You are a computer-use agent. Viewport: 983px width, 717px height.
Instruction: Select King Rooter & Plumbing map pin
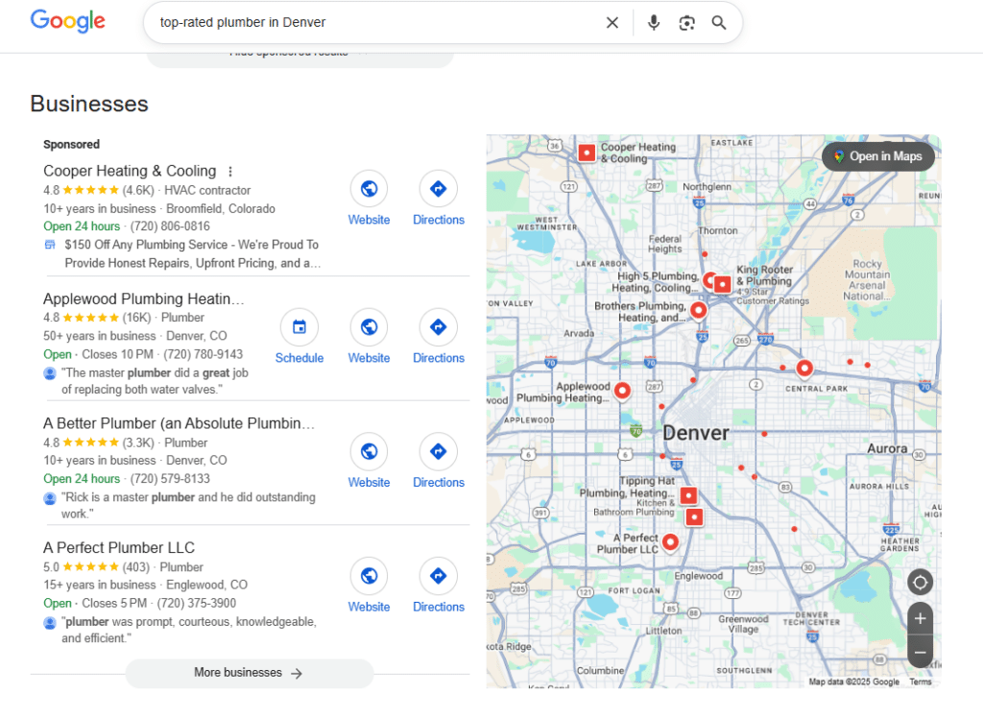tap(722, 284)
